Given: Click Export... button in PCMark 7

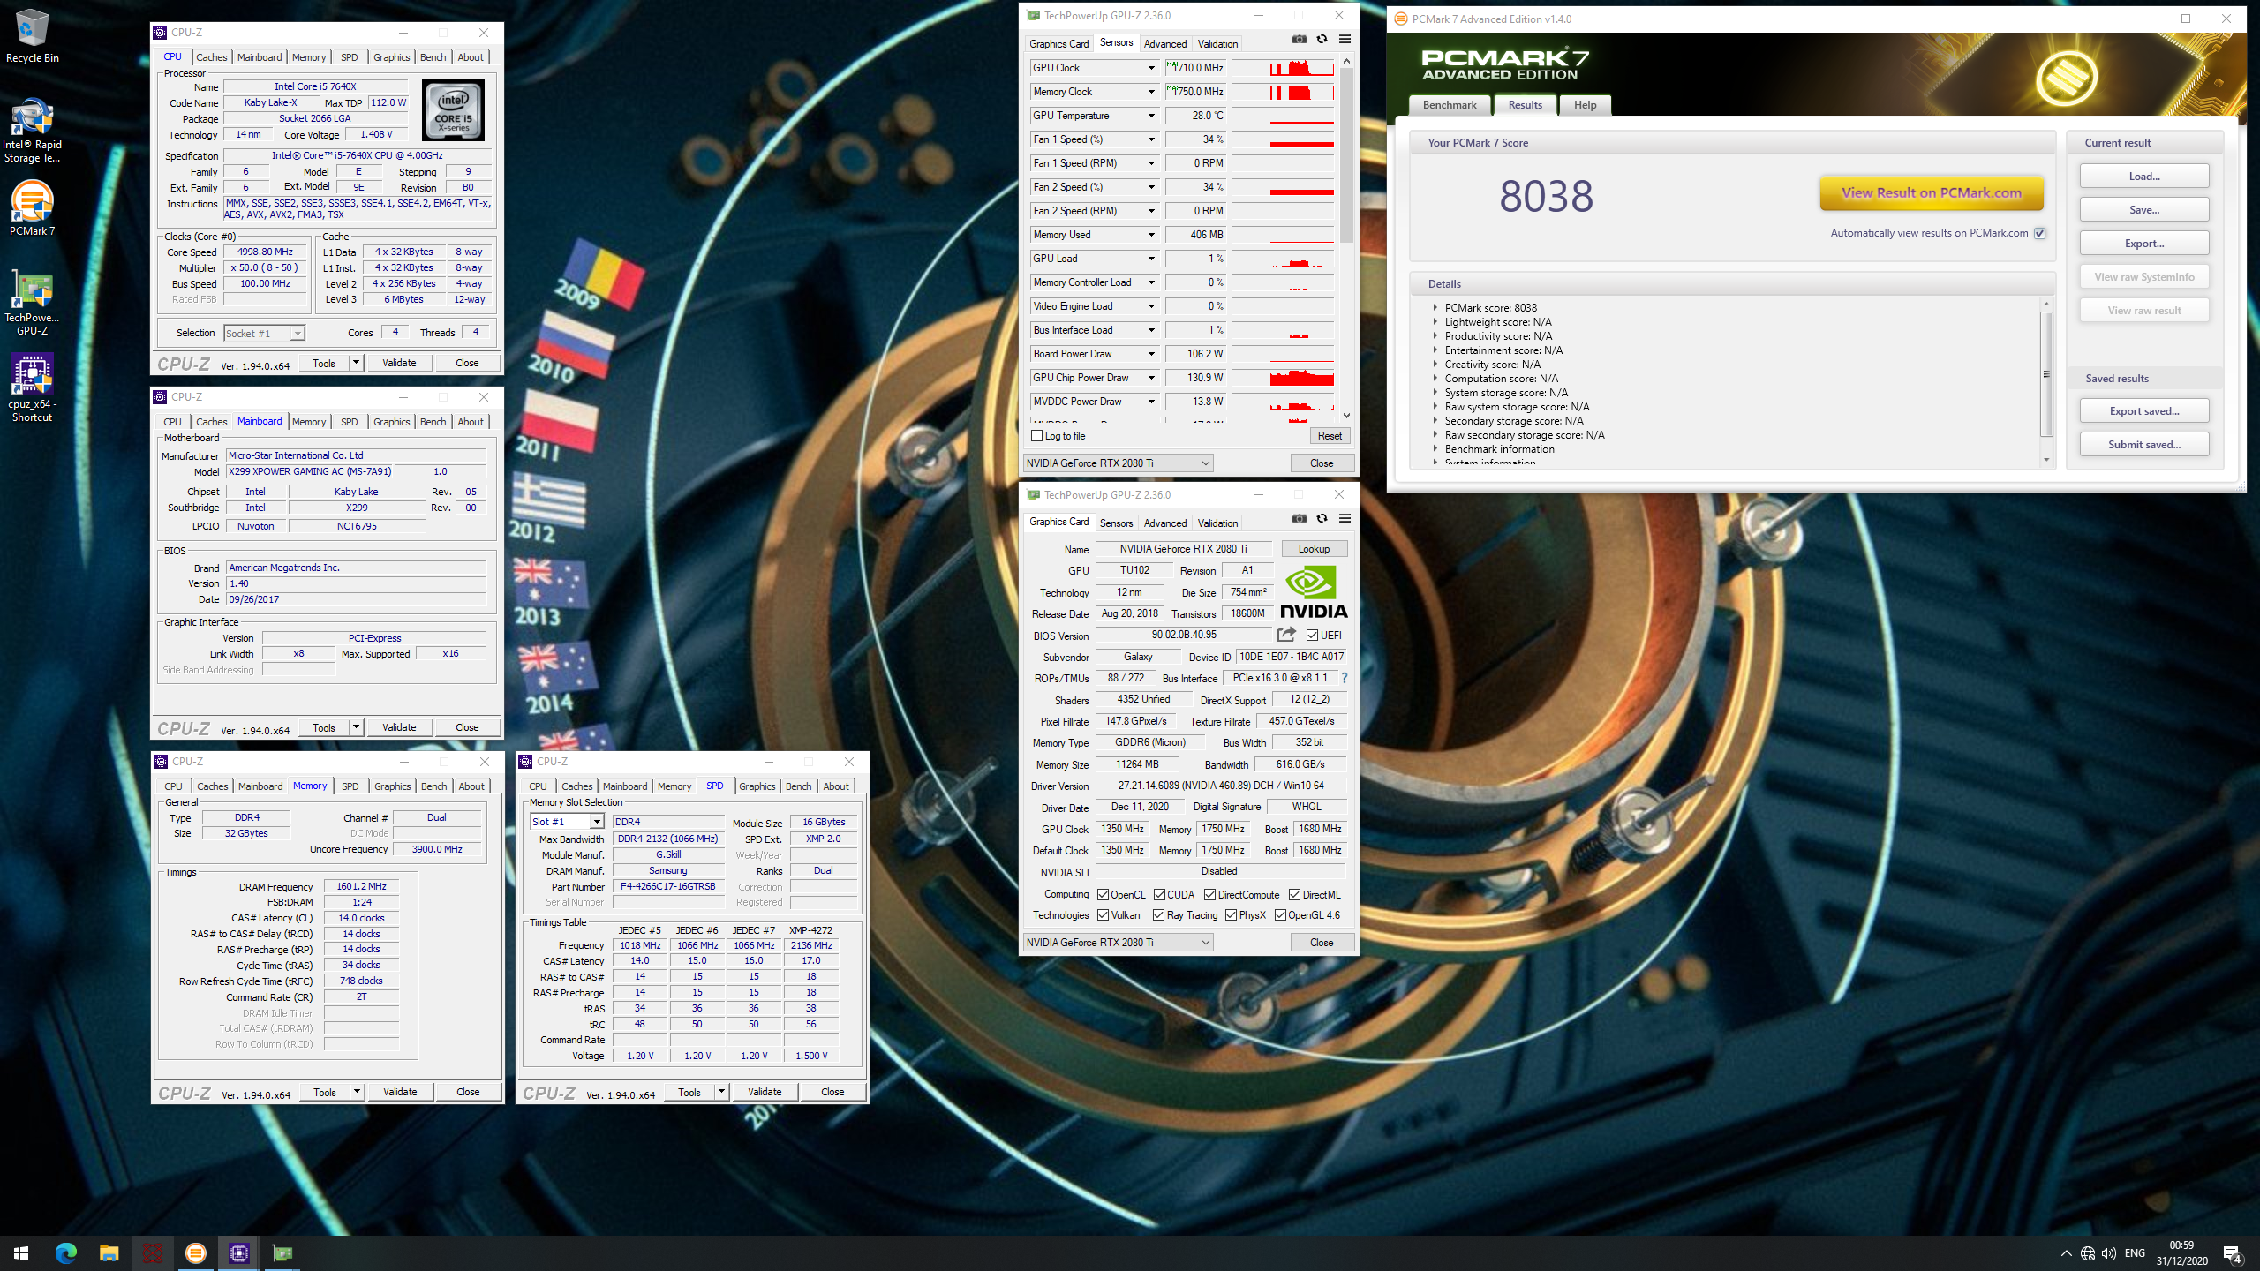Looking at the screenshot, I should pyautogui.click(x=2144, y=244).
